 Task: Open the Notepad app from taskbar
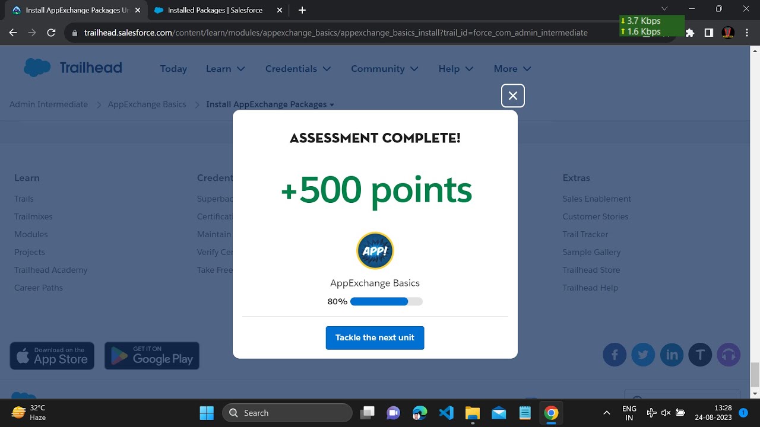tap(525, 413)
